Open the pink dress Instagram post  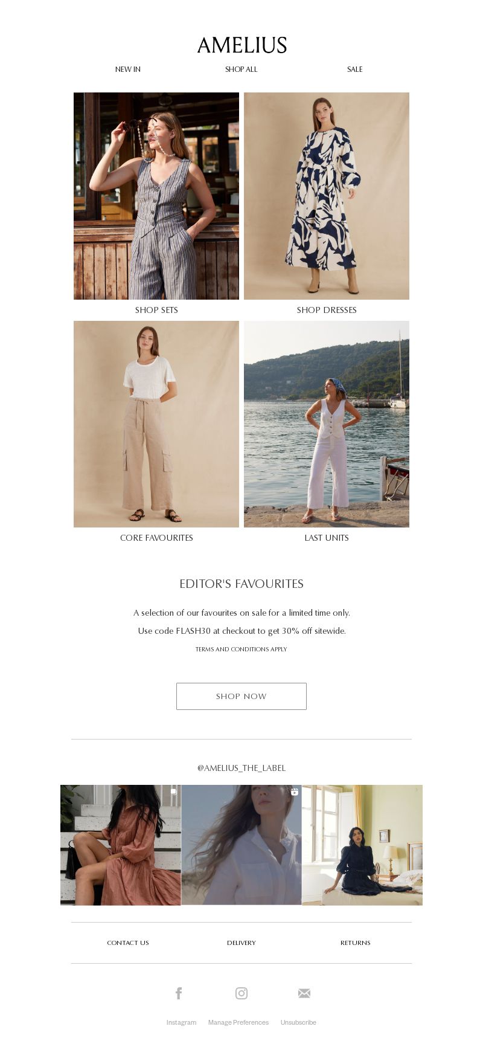121,845
